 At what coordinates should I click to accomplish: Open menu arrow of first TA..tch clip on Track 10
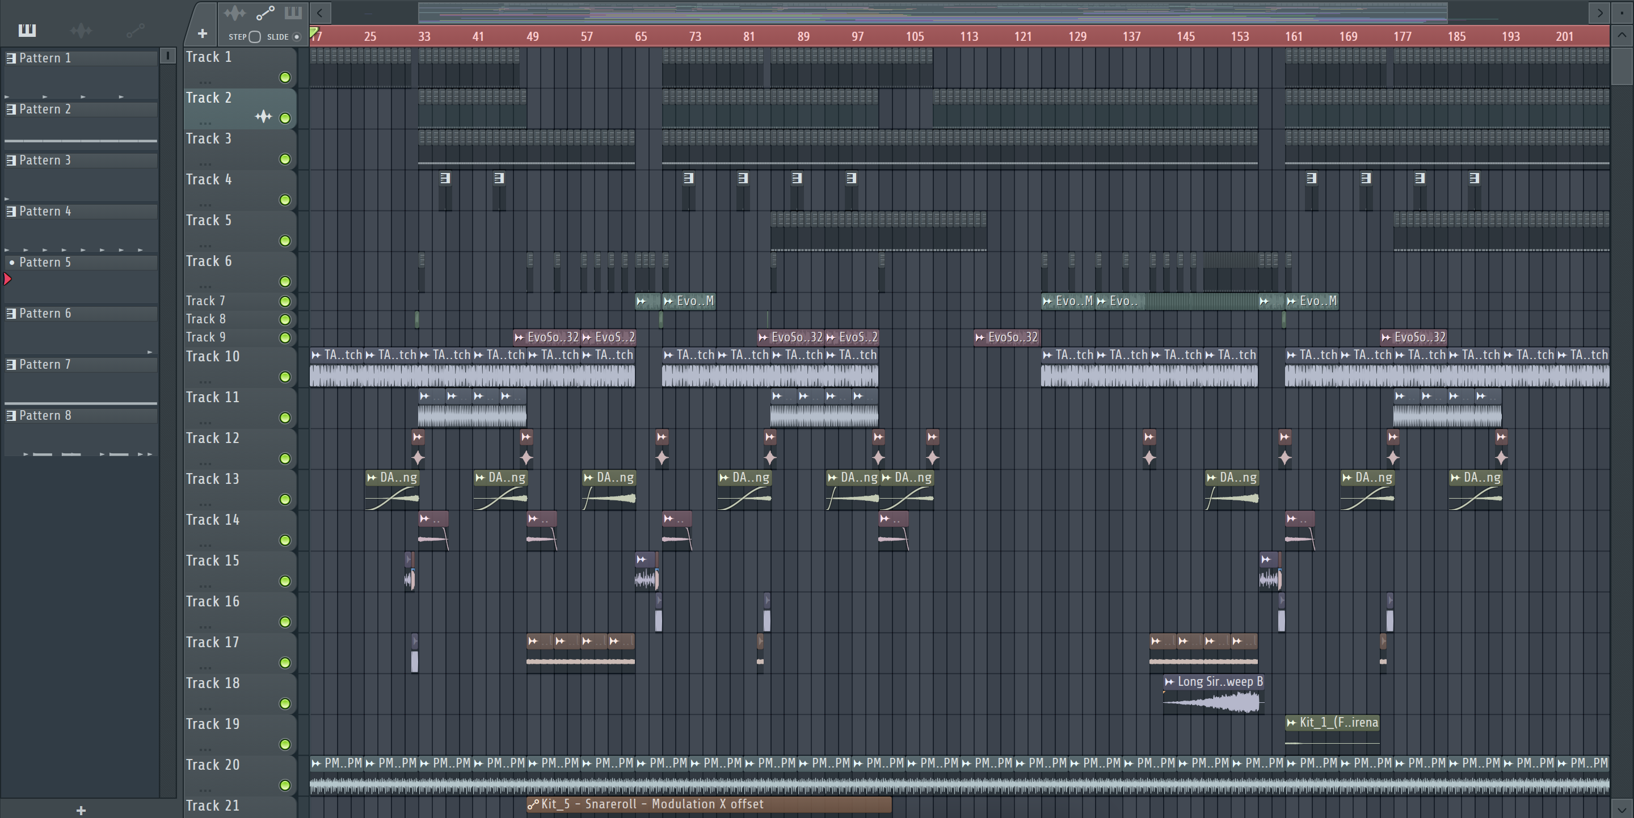pos(317,355)
